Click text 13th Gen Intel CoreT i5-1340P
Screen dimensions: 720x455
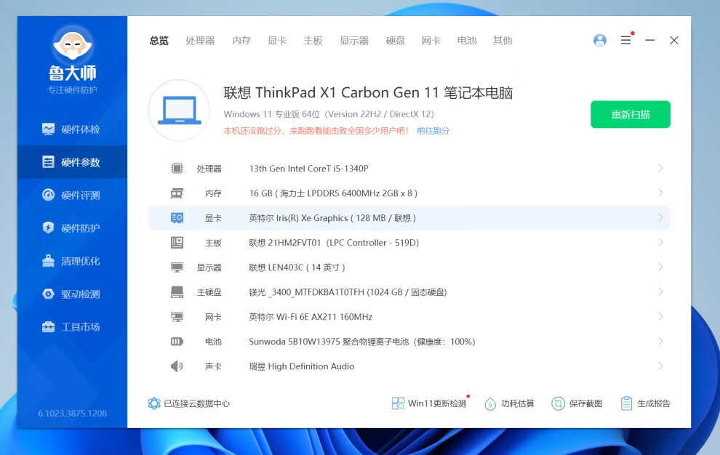tap(308, 169)
